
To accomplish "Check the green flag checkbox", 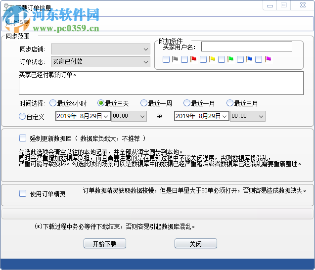I will coord(222,59).
